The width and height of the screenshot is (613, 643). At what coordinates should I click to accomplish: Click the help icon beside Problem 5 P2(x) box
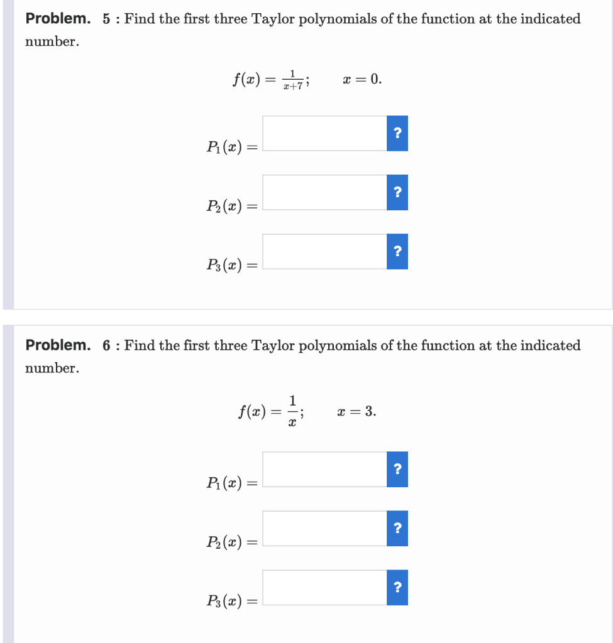click(x=397, y=192)
